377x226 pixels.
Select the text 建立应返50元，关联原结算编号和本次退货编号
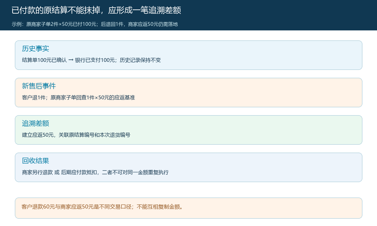click(76, 135)
